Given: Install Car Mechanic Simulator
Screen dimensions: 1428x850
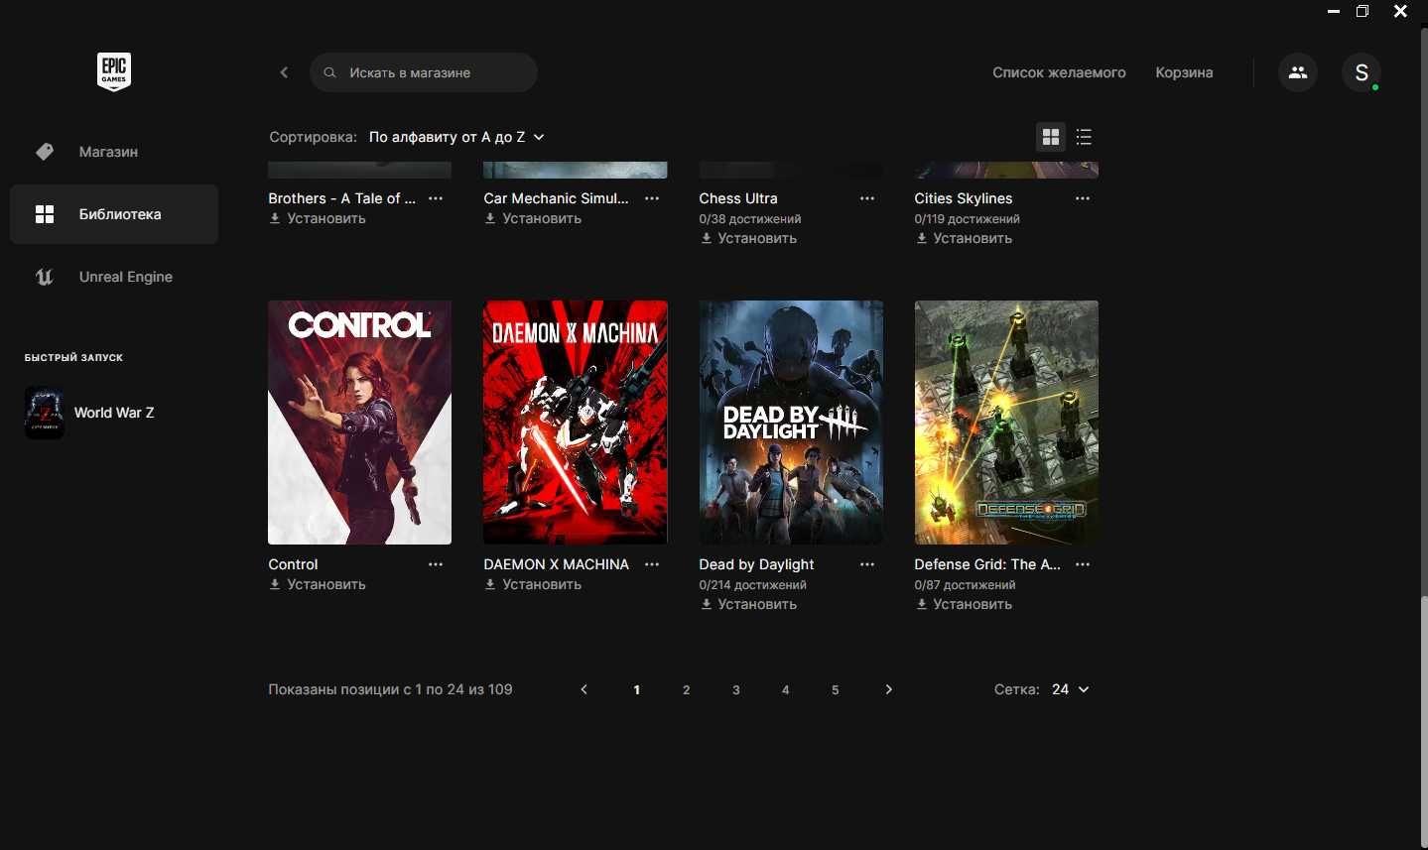Looking at the screenshot, I should pos(533,218).
